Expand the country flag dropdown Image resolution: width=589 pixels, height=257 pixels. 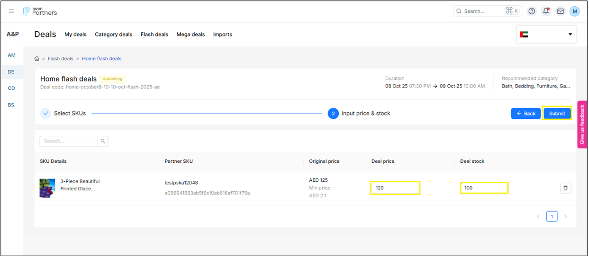[x=546, y=35]
